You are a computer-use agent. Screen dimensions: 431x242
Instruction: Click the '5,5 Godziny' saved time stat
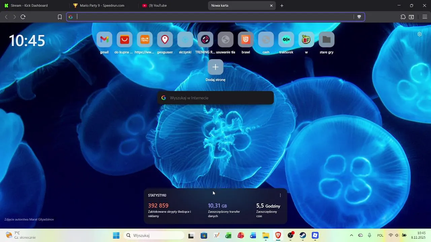click(268, 206)
